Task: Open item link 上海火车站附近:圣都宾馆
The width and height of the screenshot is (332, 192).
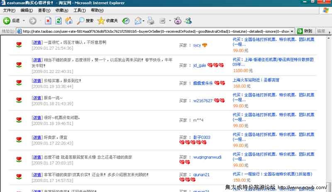Action: coord(256,80)
